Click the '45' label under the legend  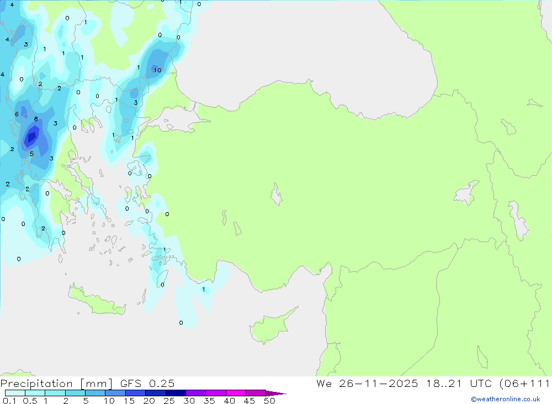pyautogui.click(x=250, y=401)
